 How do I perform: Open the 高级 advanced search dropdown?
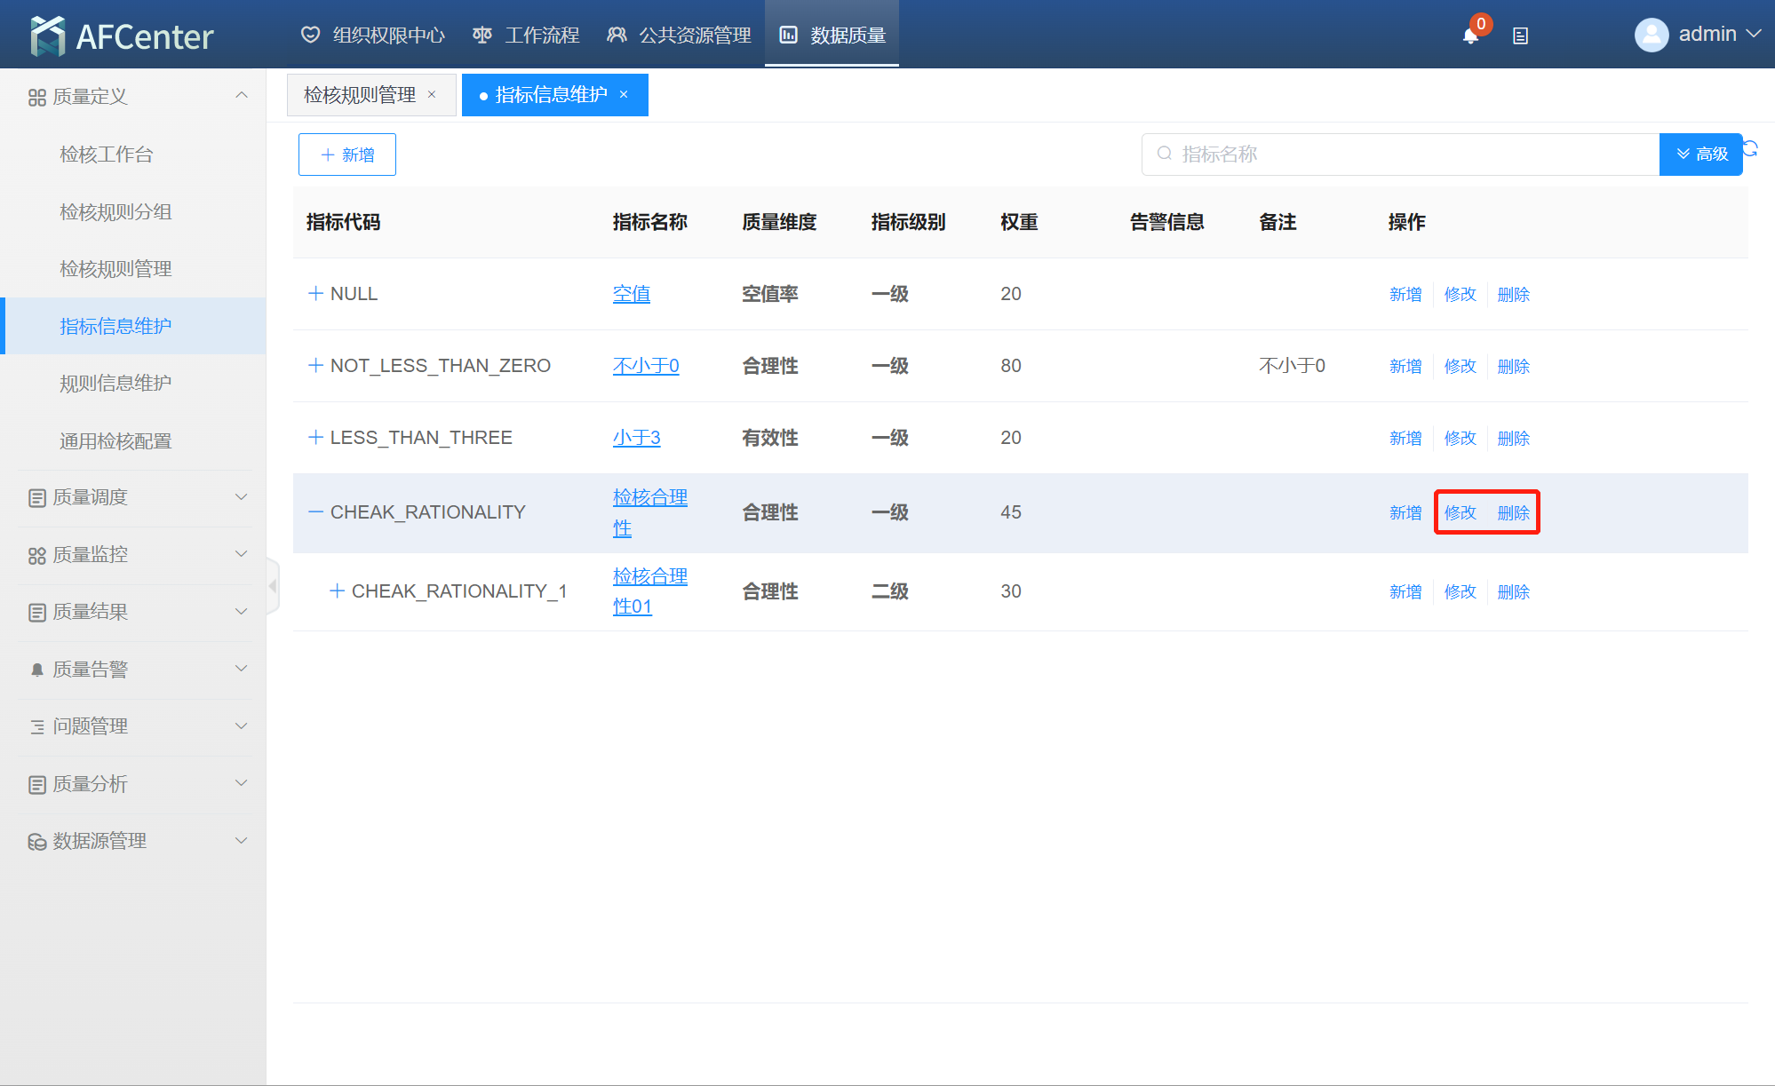1700,155
